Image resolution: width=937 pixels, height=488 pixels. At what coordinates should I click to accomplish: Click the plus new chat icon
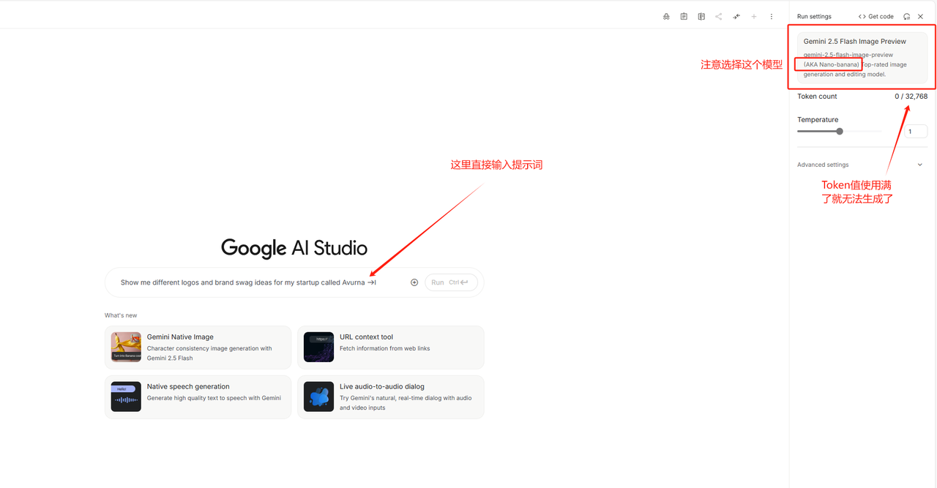pos(754,16)
